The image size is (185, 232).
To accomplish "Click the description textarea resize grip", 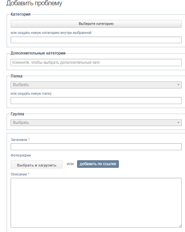I will pyautogui.click(x=180, y=226).
